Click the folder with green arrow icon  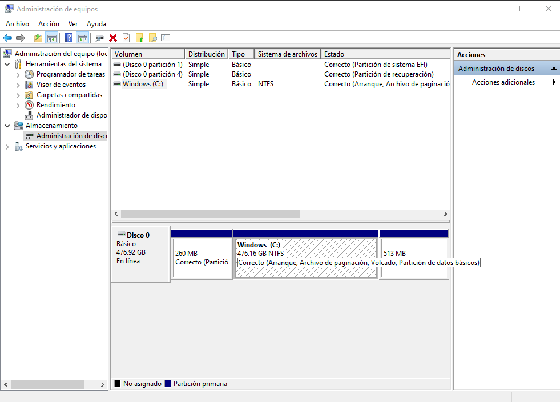(x=140, y=38)
